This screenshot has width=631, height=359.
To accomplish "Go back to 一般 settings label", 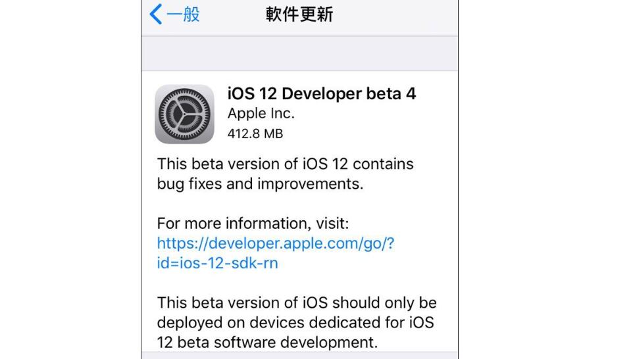I will pos(183,14).
